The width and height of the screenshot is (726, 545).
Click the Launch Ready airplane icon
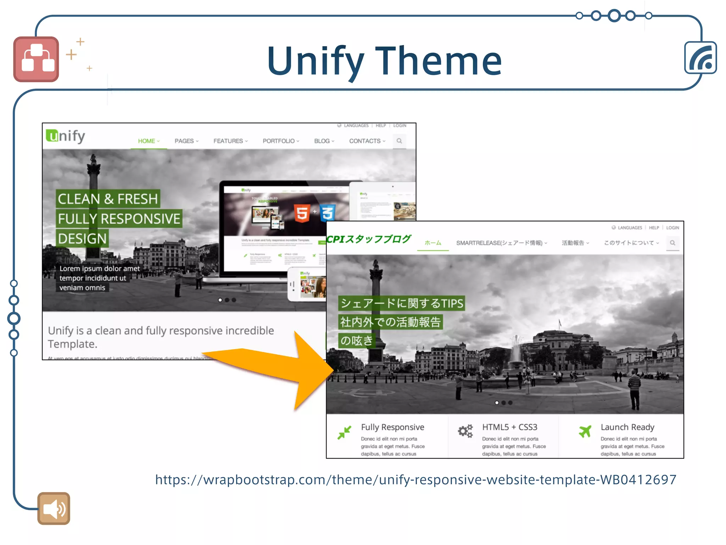[x=585, y=431]
